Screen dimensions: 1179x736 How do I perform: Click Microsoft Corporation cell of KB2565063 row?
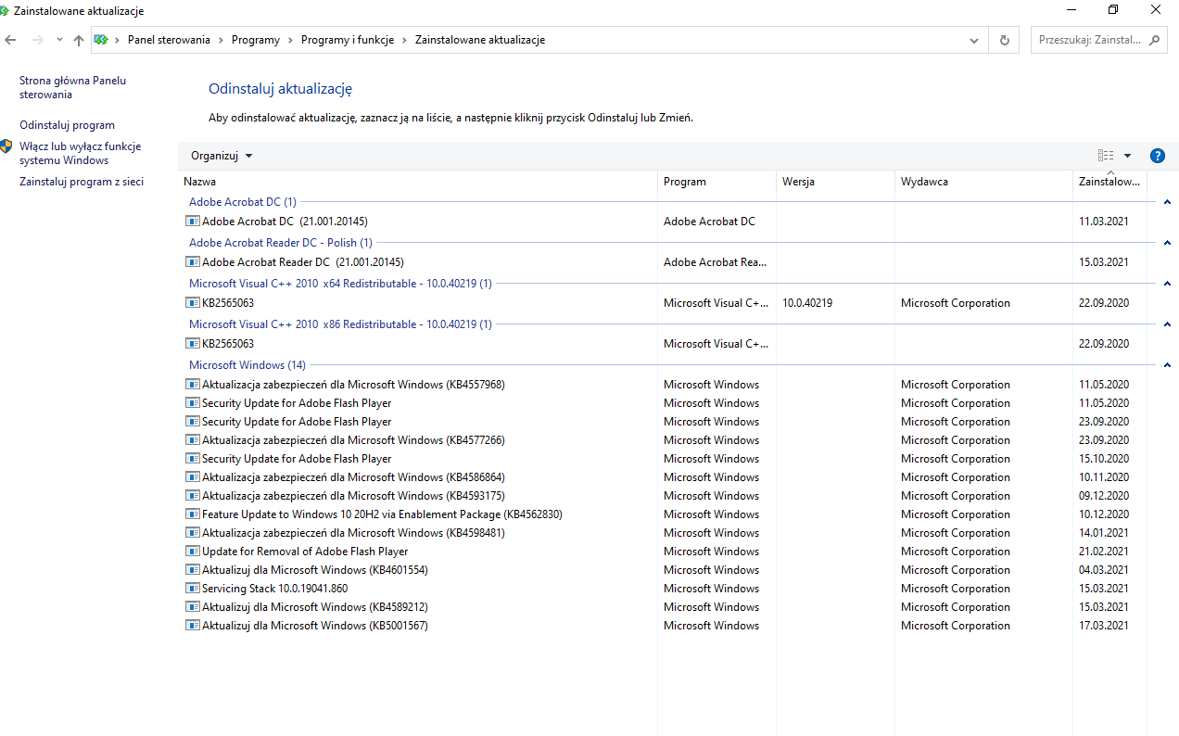956,303
